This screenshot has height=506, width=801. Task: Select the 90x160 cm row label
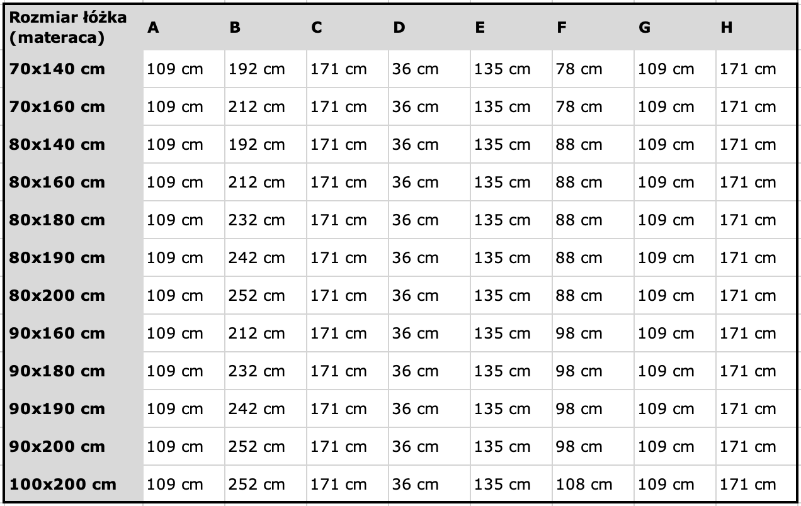73,334
